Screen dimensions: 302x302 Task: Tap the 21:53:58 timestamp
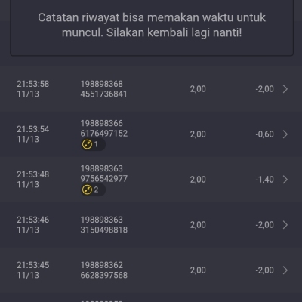click(x=33, y=89)
